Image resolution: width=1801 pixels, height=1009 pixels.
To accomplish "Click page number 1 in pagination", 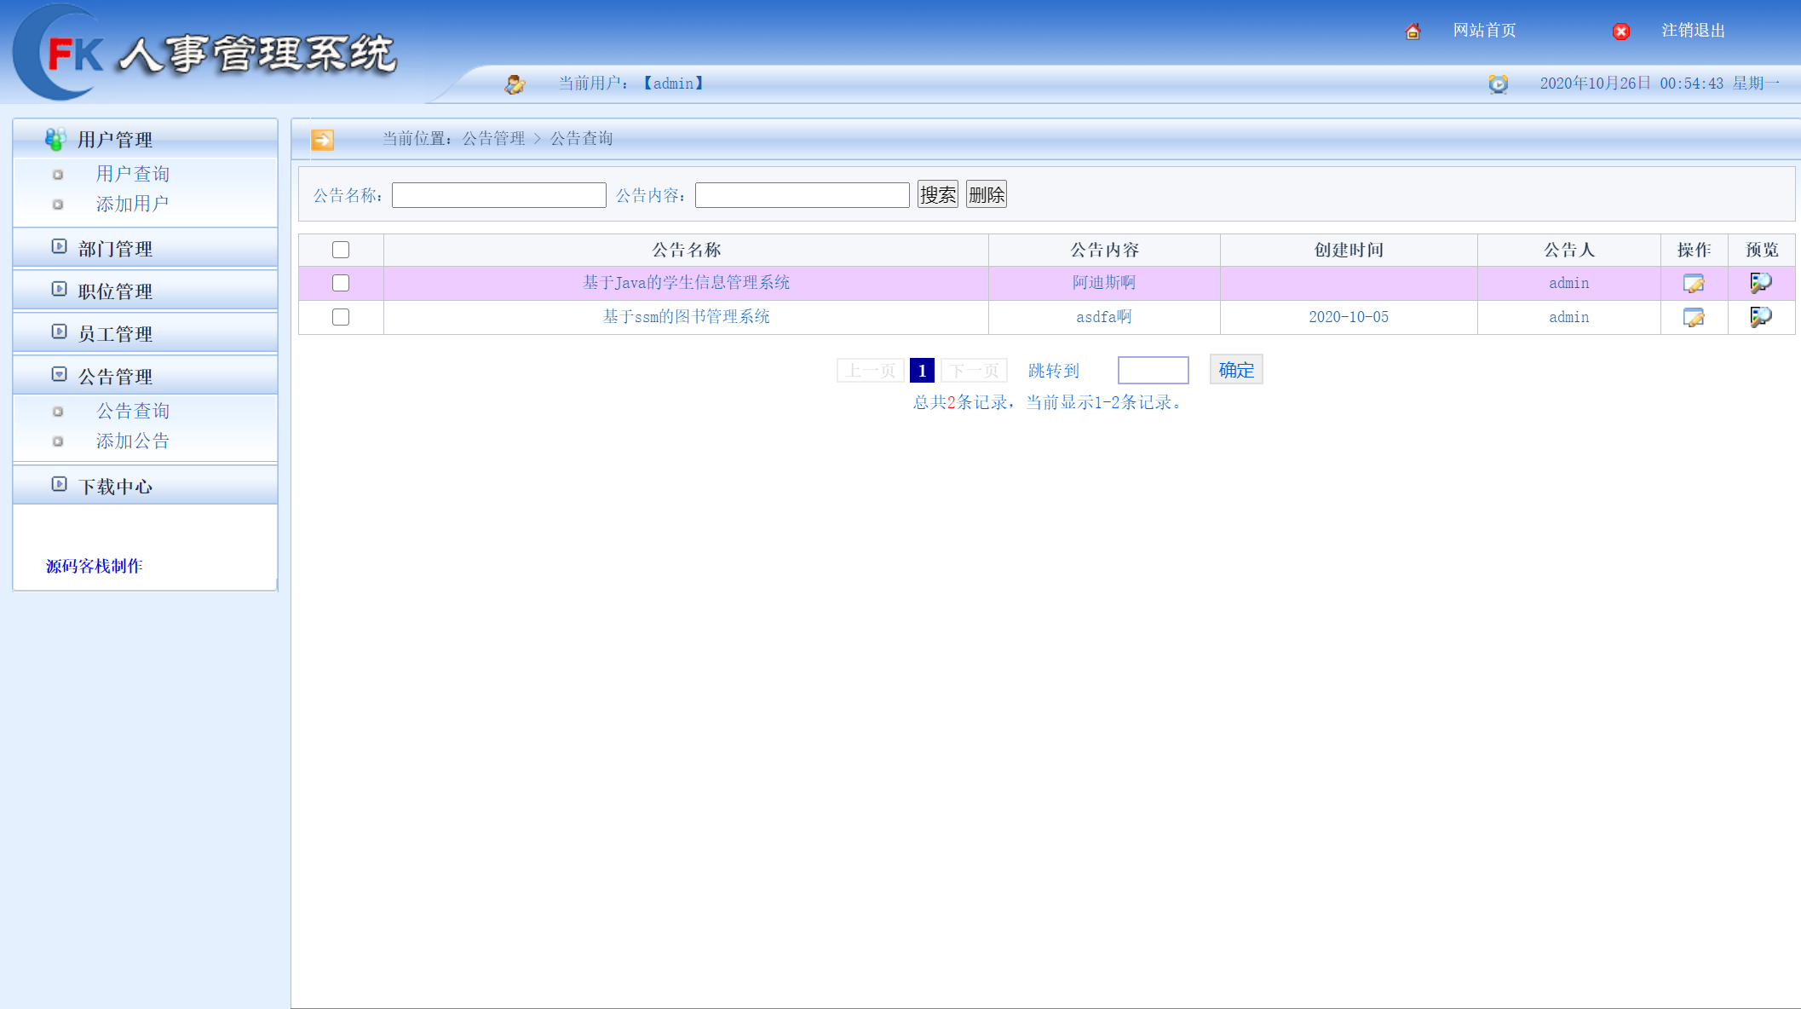I will pyautogui.click(x=922, y=371).
